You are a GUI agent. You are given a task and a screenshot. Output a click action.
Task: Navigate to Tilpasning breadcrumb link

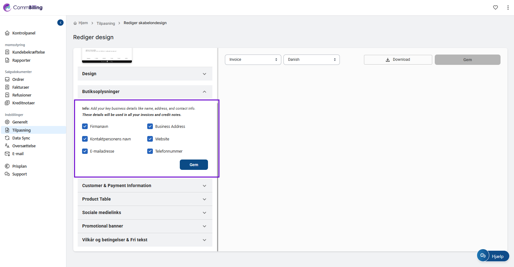pos(106,23)
